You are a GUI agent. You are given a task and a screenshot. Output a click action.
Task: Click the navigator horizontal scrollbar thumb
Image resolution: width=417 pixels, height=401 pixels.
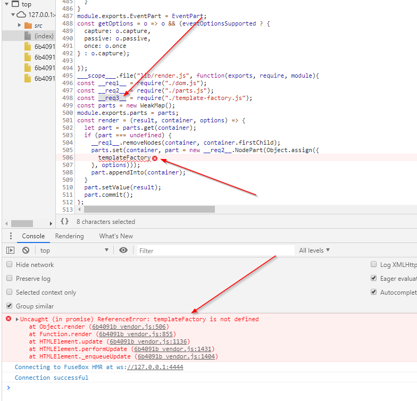coord(22,223)
